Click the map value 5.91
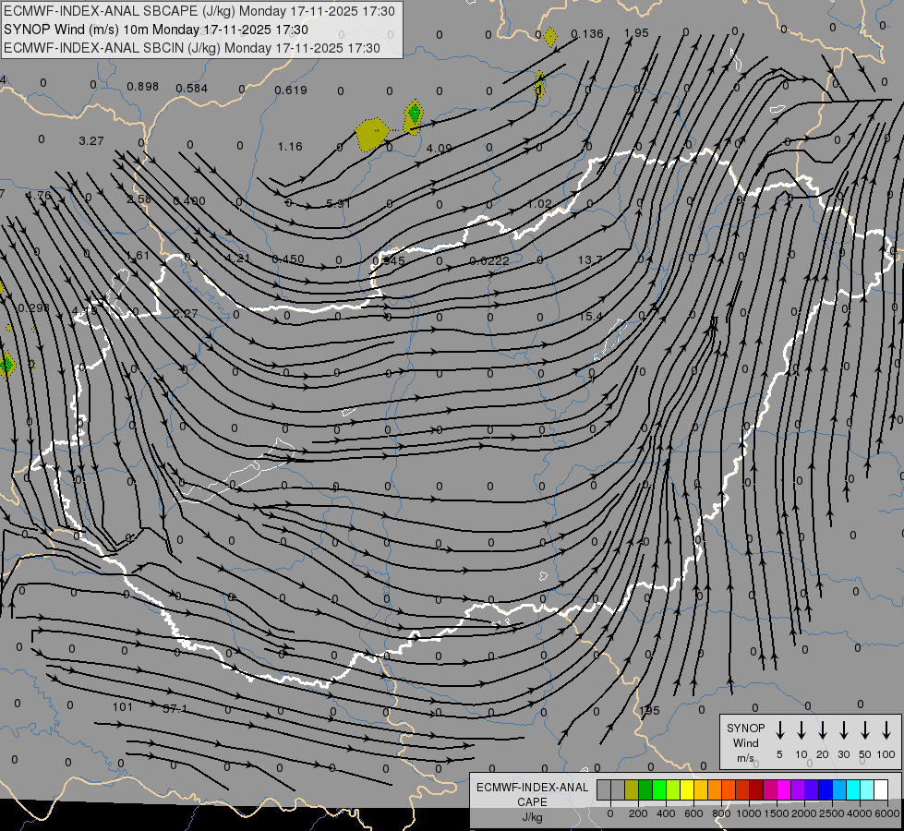The height and width of the screenshot is (831, 904). point(338,203)
